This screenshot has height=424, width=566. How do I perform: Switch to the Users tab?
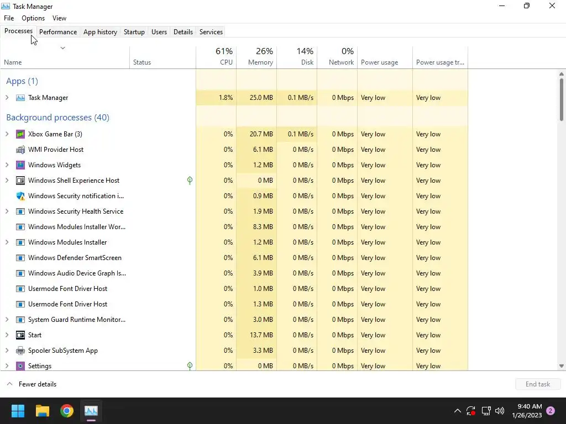159,31
